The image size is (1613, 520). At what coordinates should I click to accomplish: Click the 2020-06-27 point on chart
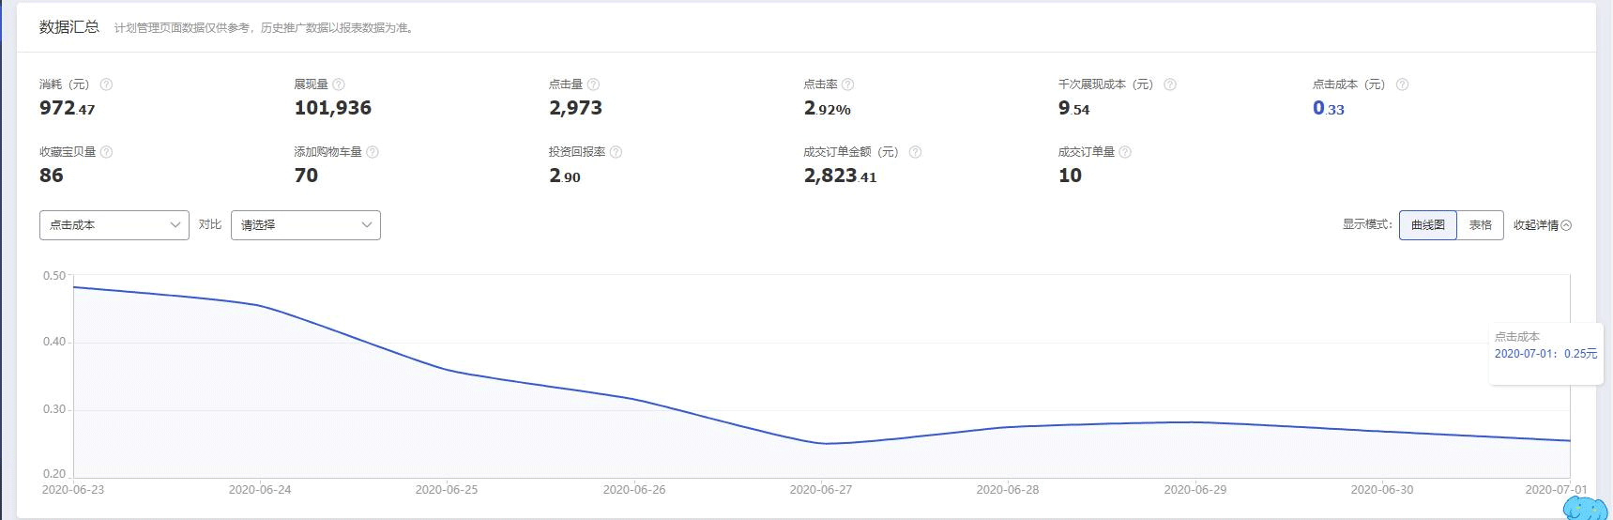pyautogui.click(x=823, y=443)
